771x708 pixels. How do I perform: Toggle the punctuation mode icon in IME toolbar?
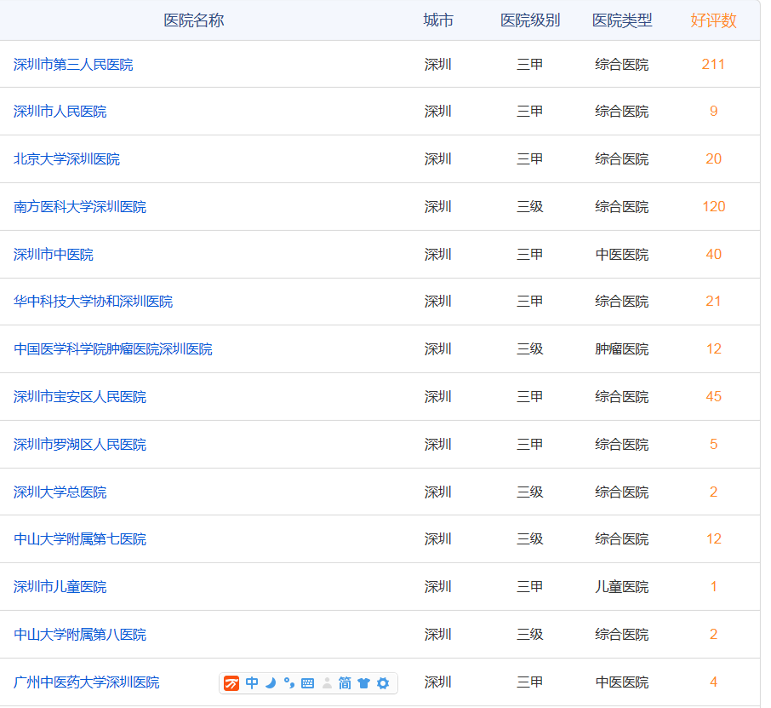(289, 683)
